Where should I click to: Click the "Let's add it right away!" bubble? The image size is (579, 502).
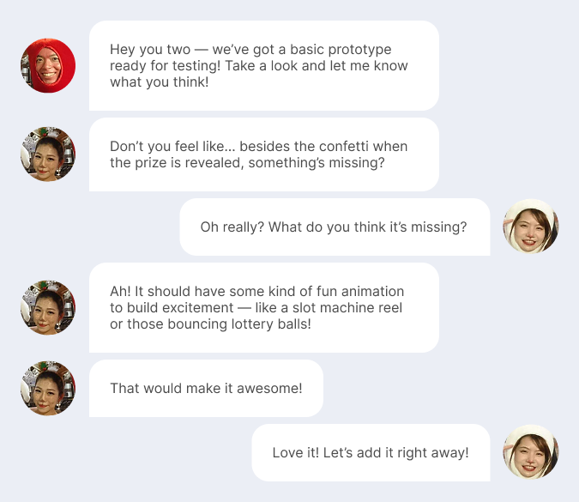pyautogui.click(x=370, y=452)
